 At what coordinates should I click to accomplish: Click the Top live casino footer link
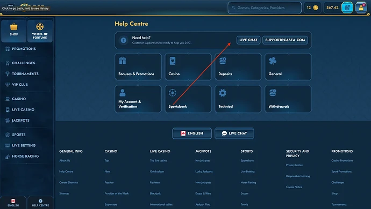[158, 161]
